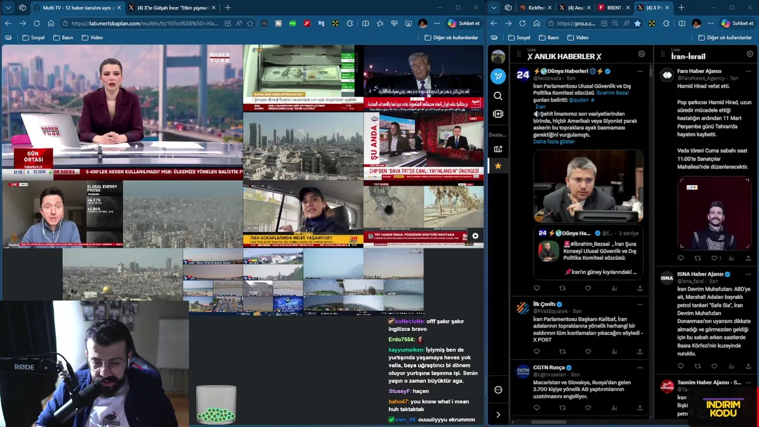Select Habertürk live stream tile
This screenshot has height=427, width=759.
pyautogui.click(x=122, y=112)
